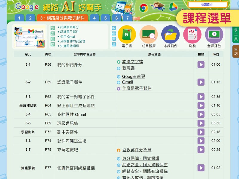The height and width of the screenshot is (179, 239).
Task: Click the 課程選單 course menu button
Action: click(207, 18)
